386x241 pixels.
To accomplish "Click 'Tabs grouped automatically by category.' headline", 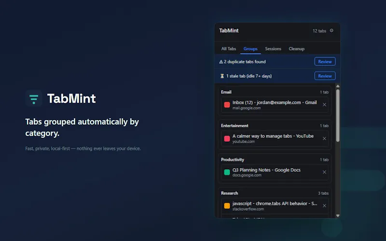I will tap(82, 127).
